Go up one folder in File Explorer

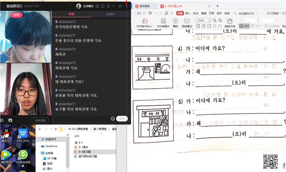point(56,129)
